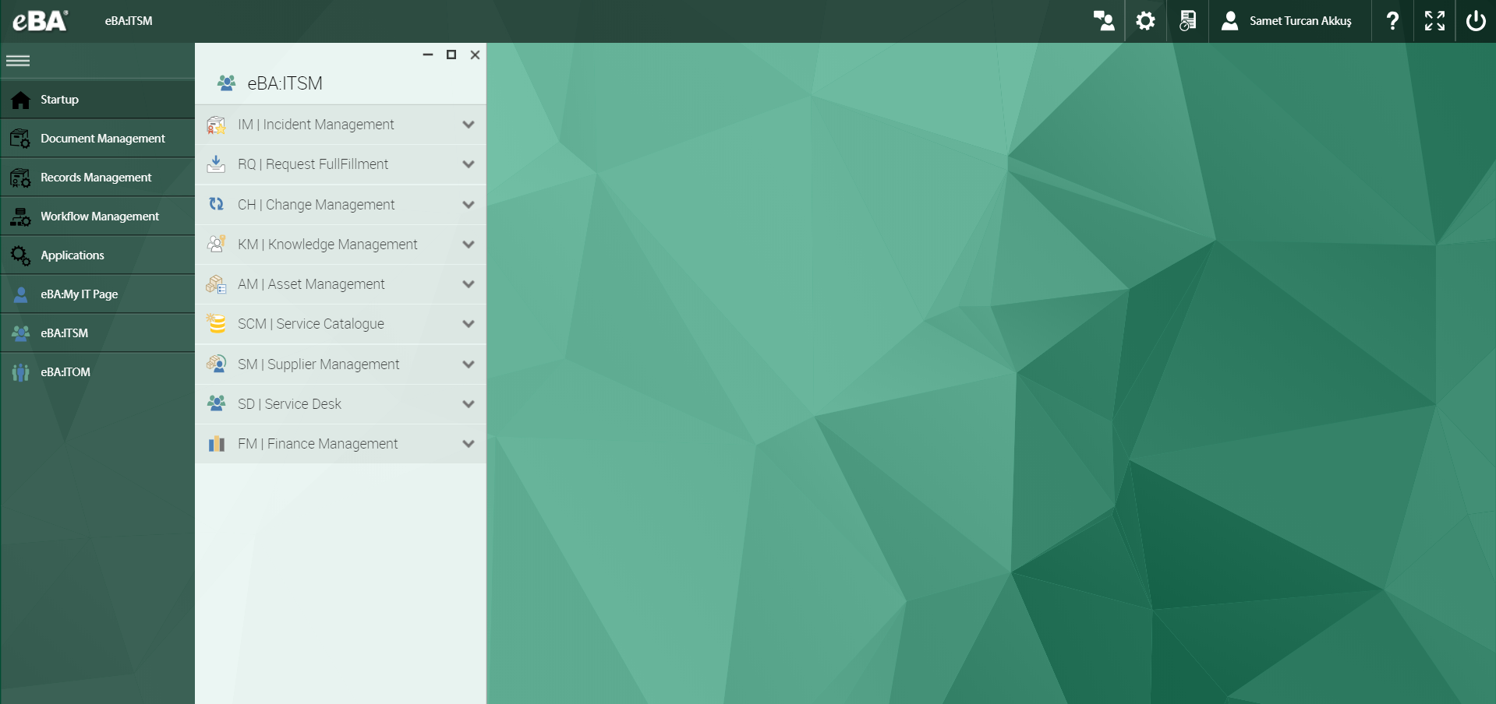The image size is (1496, 704).
Task: Click the eBA:ITOM people icon
Action: click(21, 372)
